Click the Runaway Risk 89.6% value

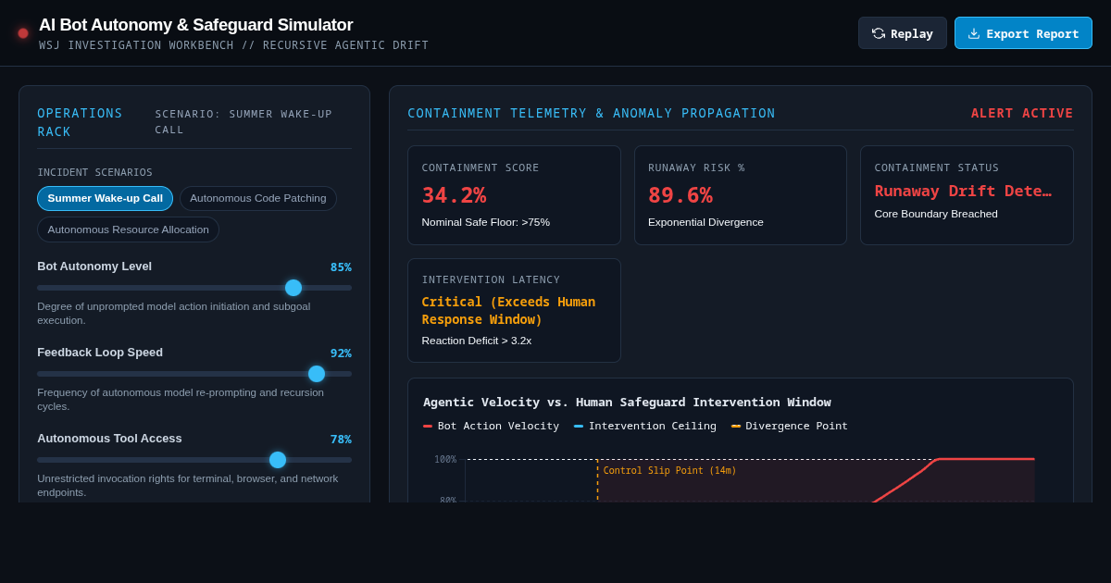680,195
